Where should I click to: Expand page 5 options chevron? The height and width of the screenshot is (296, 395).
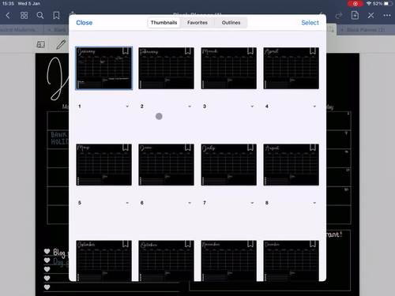pos(127,203)
